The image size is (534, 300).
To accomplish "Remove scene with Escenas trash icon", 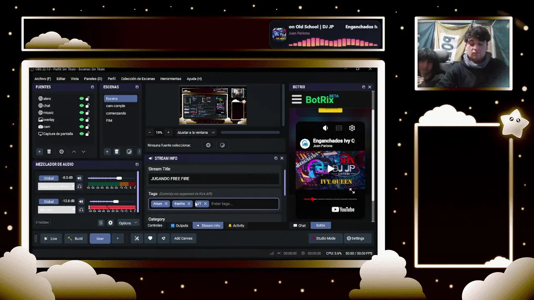I will coord(117,152).
